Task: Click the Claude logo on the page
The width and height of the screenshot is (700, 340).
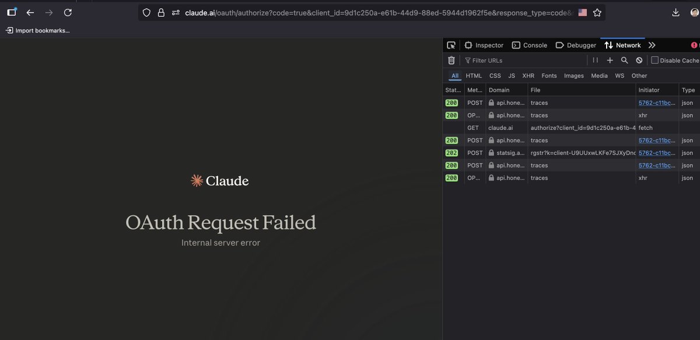Action: (220, 181)
